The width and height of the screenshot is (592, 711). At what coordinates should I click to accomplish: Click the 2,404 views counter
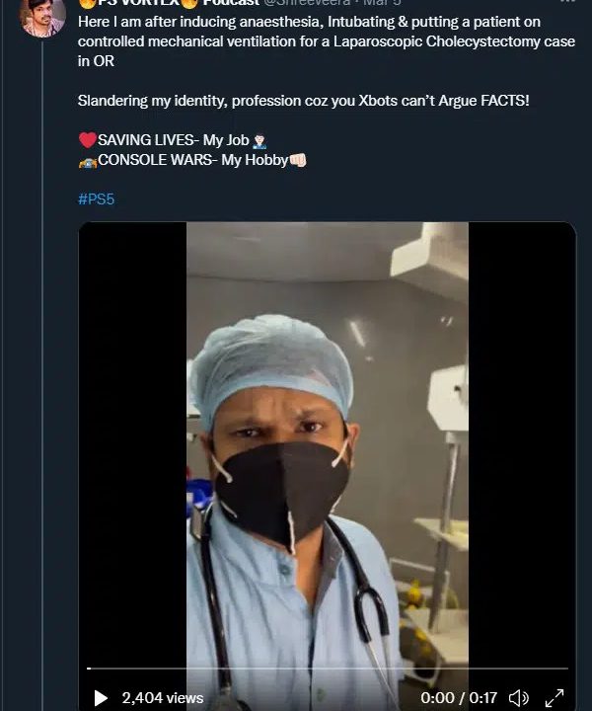click(x=162, y=697)
